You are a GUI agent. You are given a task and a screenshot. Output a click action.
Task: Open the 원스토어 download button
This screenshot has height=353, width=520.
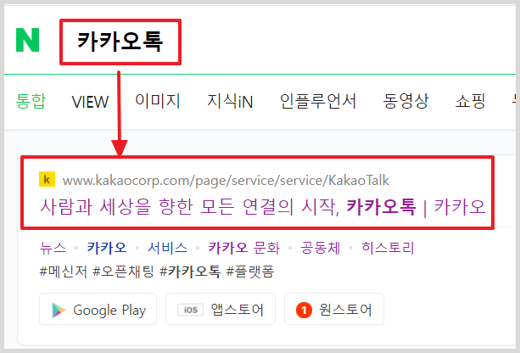[x=334, y=309]
